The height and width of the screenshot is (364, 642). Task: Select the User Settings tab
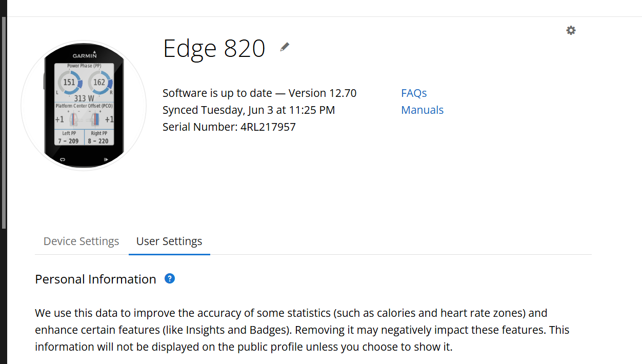coord(169,241)
